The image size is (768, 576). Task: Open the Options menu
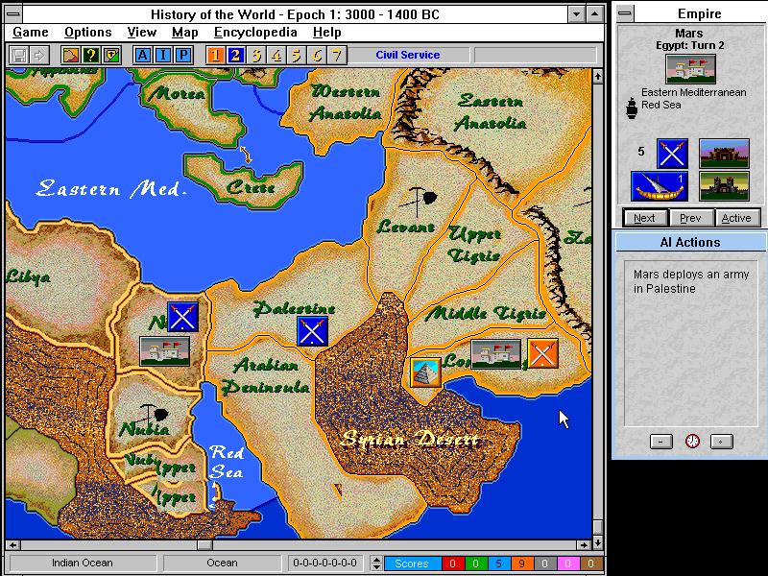tap(88, 33)
